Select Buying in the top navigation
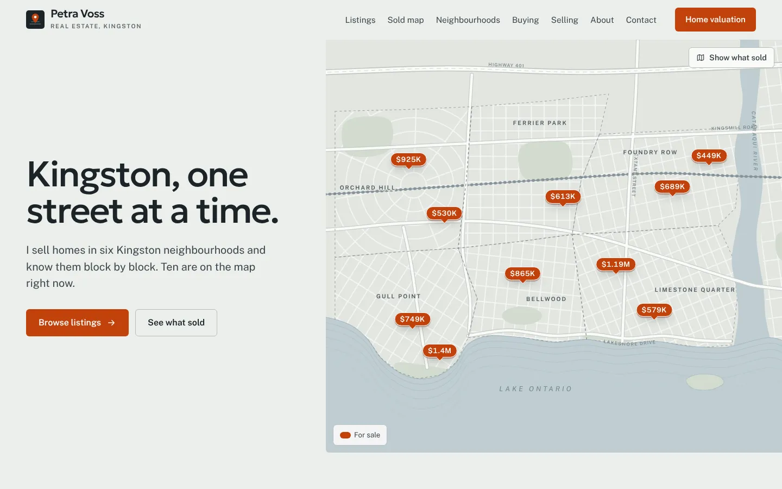Image resolution: width=782 pixels, height=489 pixels. 526,20
